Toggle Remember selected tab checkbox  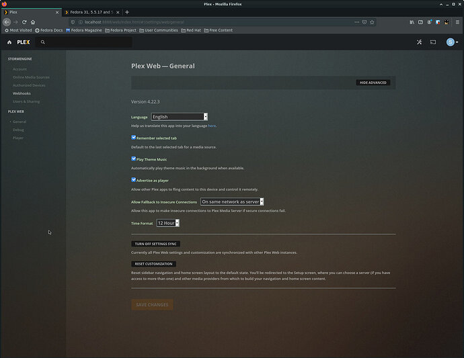point(133,138)
